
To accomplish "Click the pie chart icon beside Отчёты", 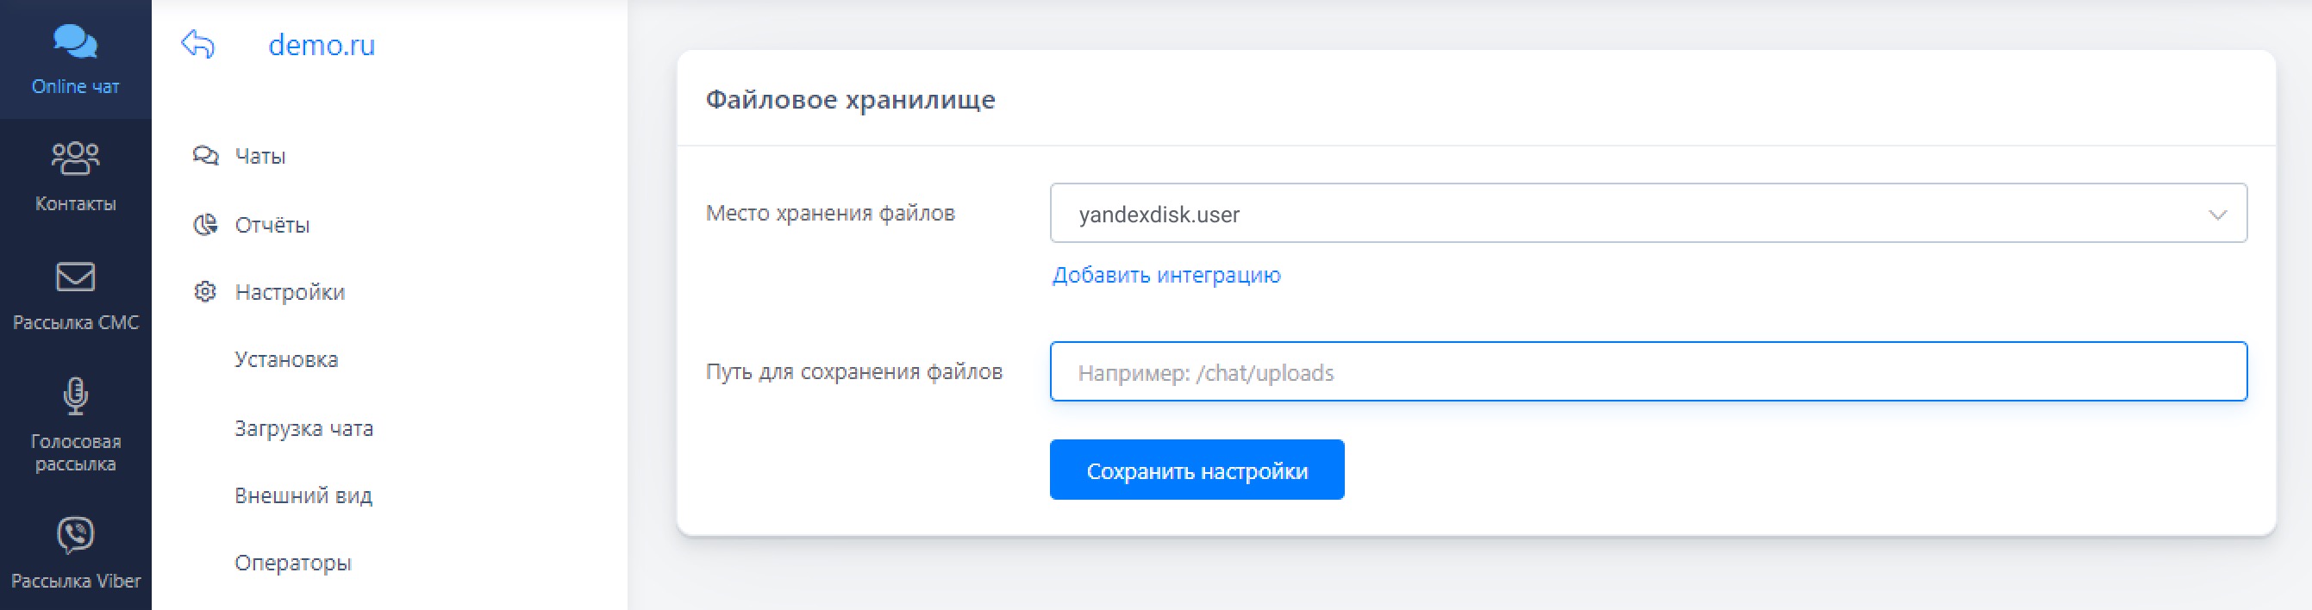I will [205, 224].
